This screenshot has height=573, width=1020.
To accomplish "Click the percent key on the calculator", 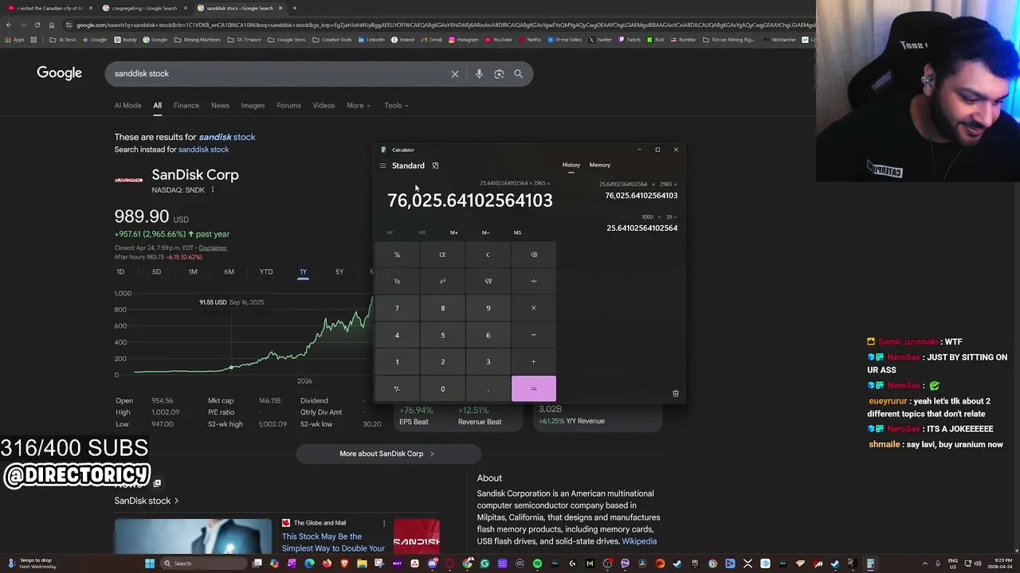I will 397,255.
